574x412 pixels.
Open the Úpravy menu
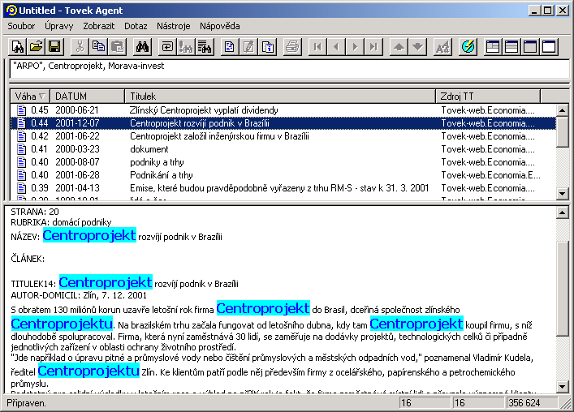click(x=59, y=26)
